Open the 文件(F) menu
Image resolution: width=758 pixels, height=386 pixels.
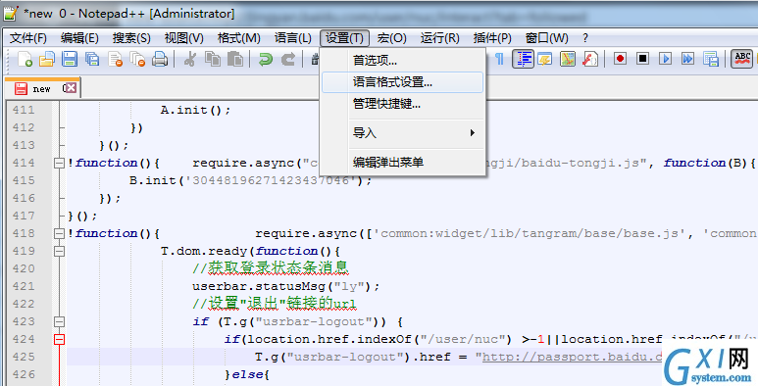coord(28,38)
